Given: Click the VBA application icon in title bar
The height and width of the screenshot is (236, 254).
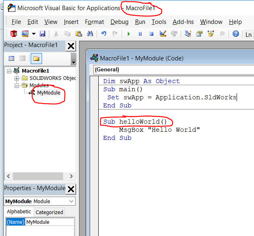Looking at the screenshot, I should point(11,8).
